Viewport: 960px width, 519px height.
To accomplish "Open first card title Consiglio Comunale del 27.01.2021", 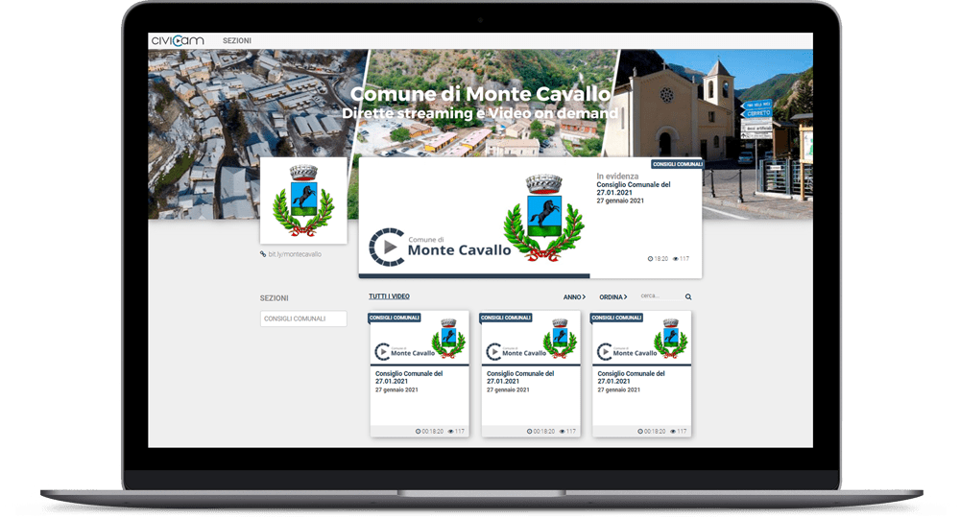I will click(409, 377).
